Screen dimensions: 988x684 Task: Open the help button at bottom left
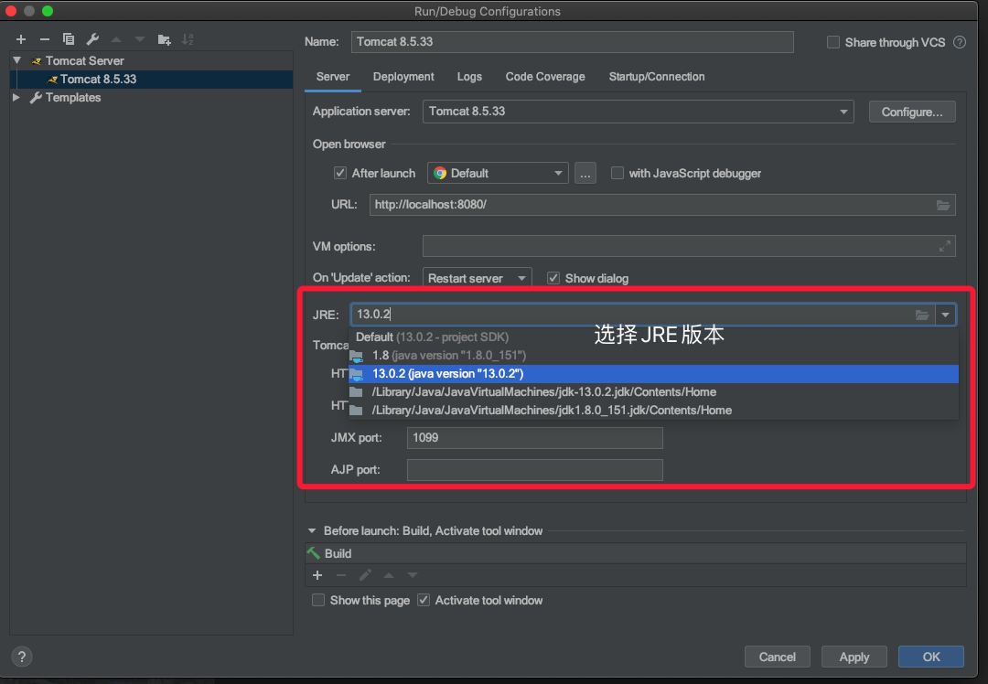tap(21, 657)
